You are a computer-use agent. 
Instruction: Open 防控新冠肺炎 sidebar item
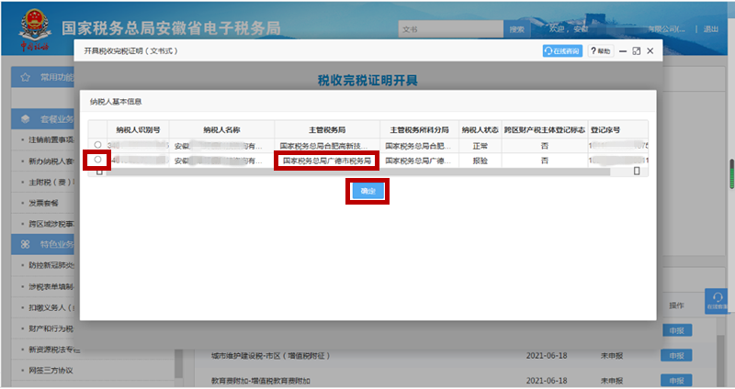(51, 265)
